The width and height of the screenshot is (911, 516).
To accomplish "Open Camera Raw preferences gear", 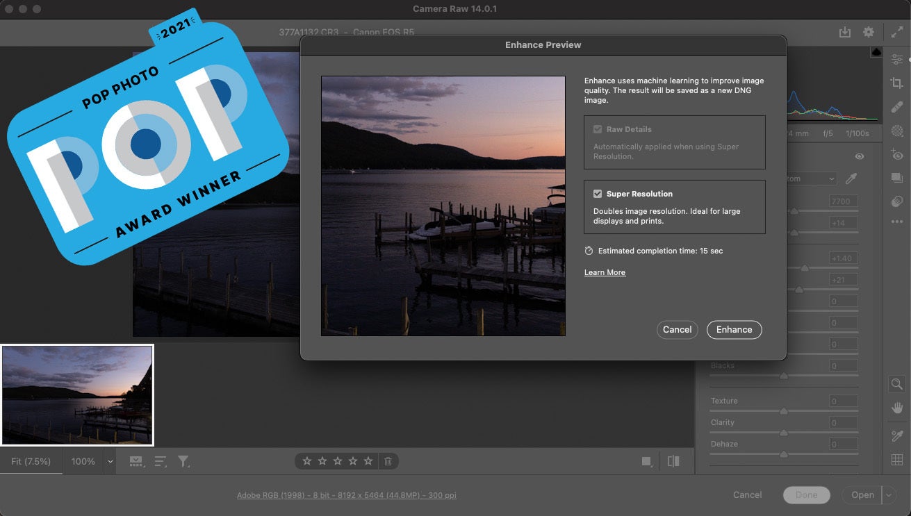I will (867, 32).
